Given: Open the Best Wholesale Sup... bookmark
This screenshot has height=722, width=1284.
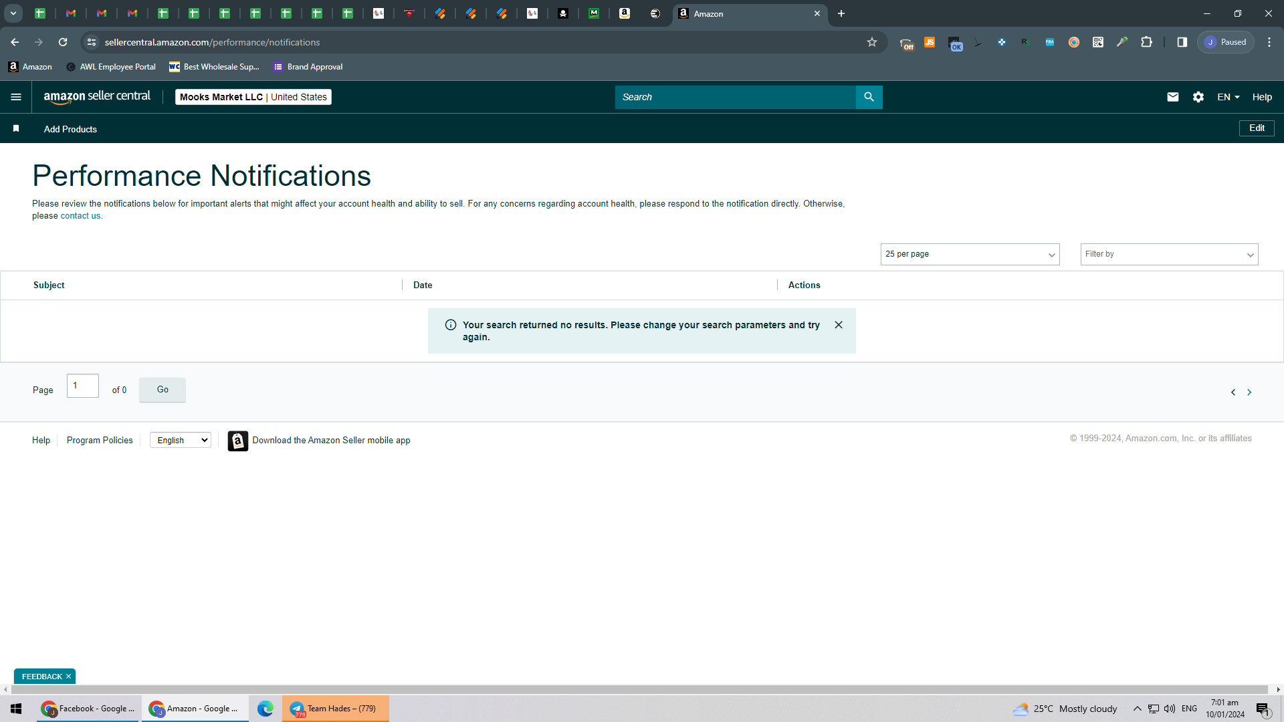Looking at the screenshot, I should point(214,67).
